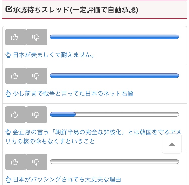Open thread 日本が羨ましくて耐えません。
The image size is (189, 185).
[54, 55]
